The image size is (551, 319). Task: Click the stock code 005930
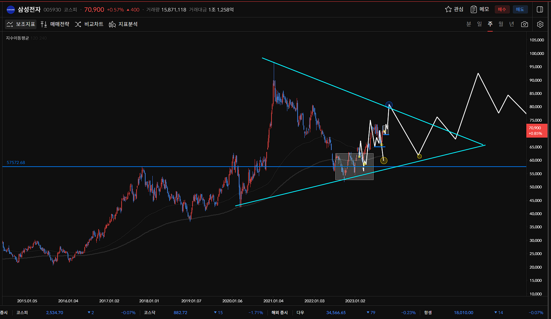tap(52, 10)
